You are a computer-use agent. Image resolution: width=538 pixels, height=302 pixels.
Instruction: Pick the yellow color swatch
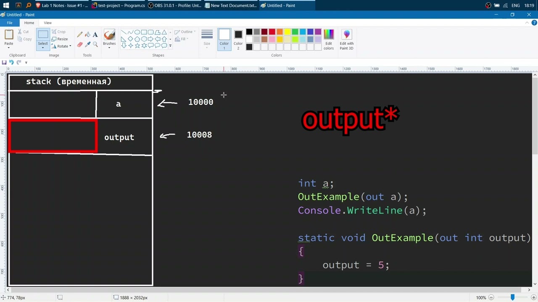(x=287, y=32)
